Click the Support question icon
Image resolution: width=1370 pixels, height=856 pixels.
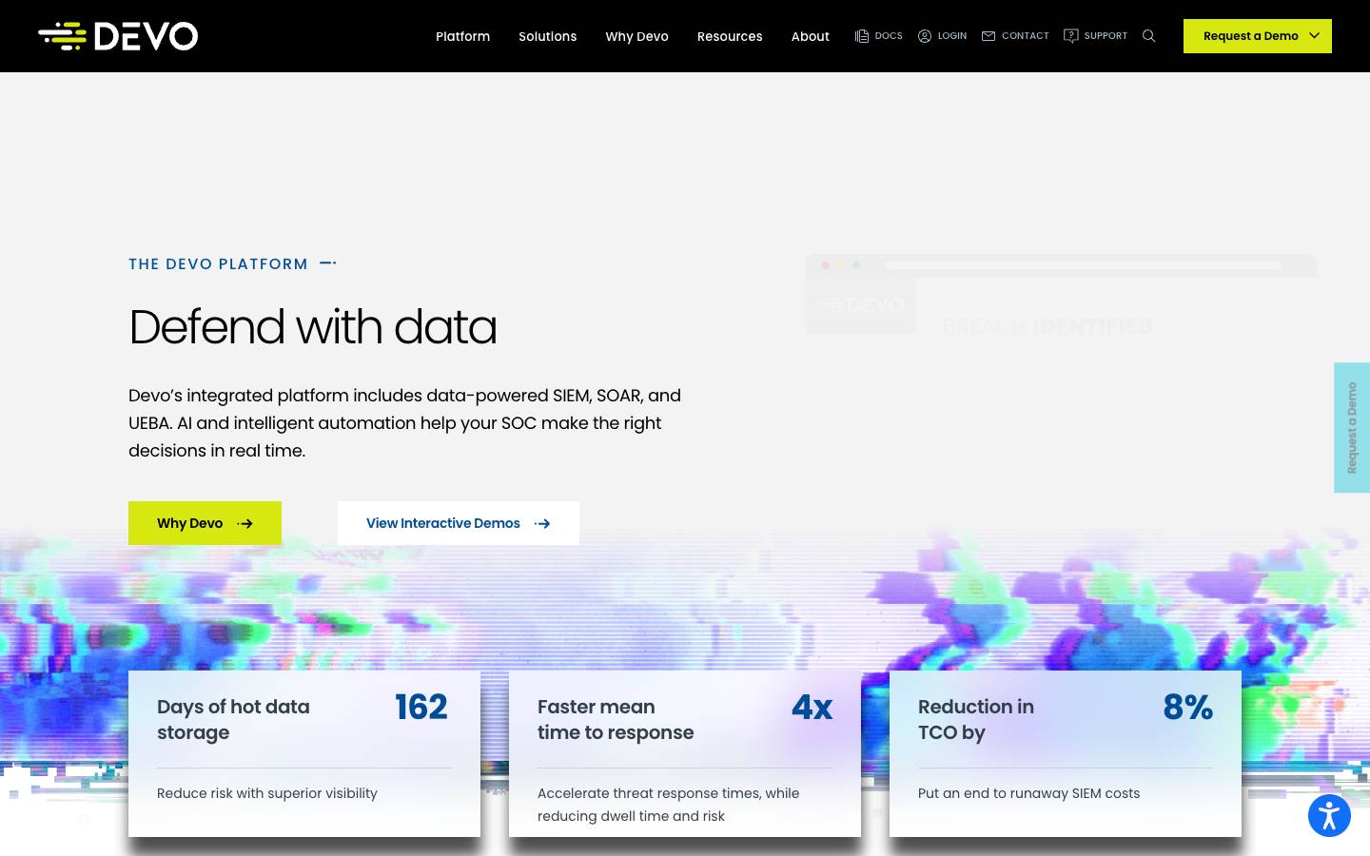(1071, 36)
